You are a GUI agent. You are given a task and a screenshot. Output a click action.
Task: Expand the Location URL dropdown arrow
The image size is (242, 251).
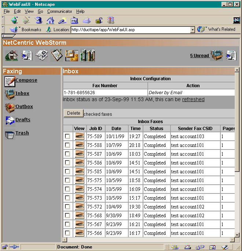[192, 30]
